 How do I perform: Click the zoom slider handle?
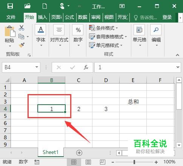(134, 162)
